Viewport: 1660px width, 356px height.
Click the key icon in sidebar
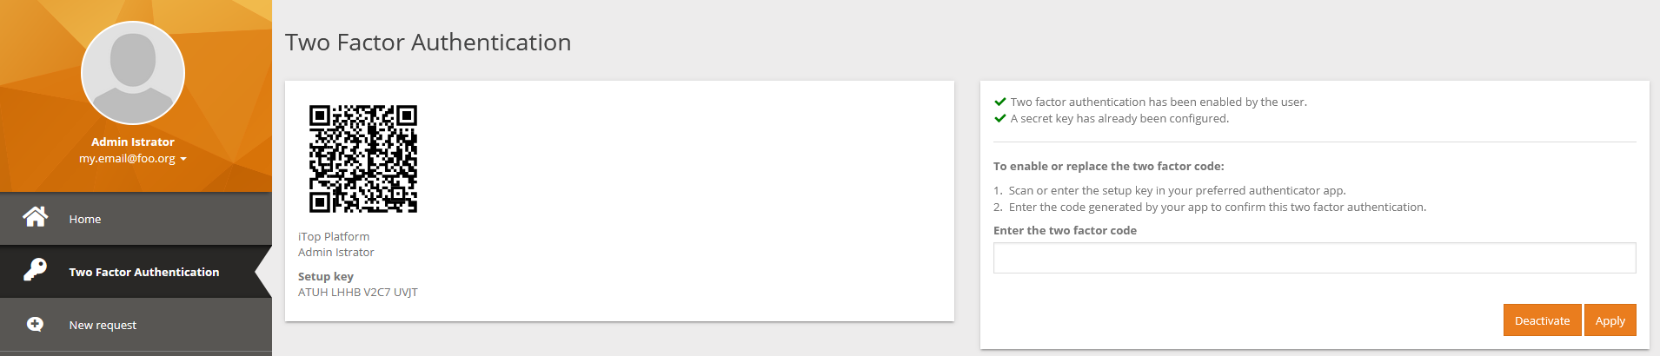(x=36, y=270)
